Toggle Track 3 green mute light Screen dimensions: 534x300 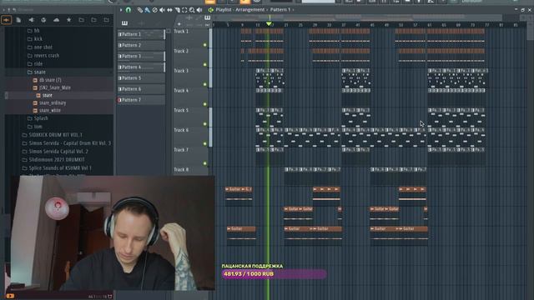205,84
